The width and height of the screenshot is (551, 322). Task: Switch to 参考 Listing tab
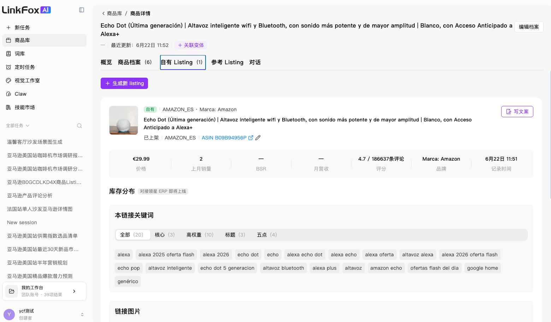[x=227, y=62]
